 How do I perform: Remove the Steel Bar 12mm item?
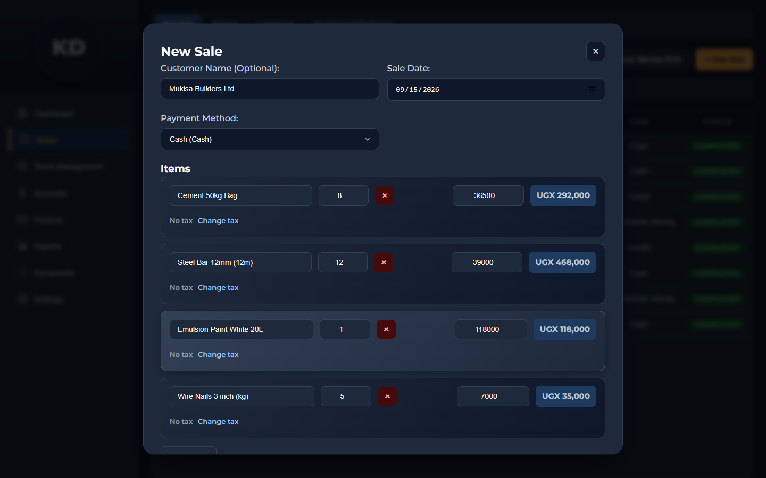click(x=384, y=262)
